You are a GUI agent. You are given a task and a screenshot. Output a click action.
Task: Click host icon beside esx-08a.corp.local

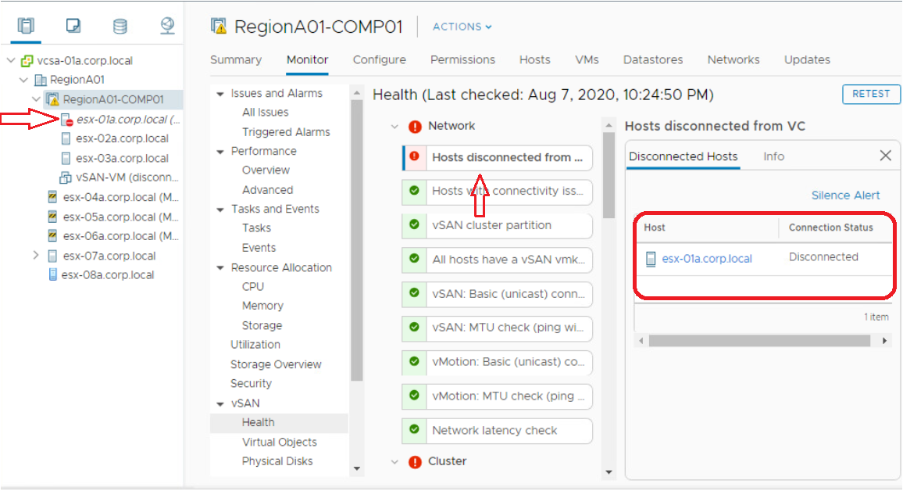52,274
